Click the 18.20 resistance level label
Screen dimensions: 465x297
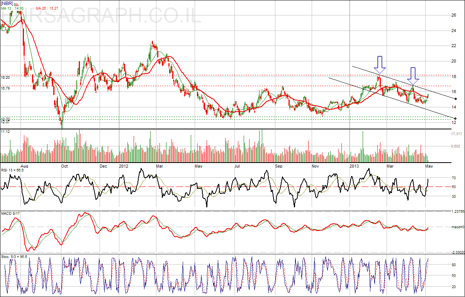[5, 78]
